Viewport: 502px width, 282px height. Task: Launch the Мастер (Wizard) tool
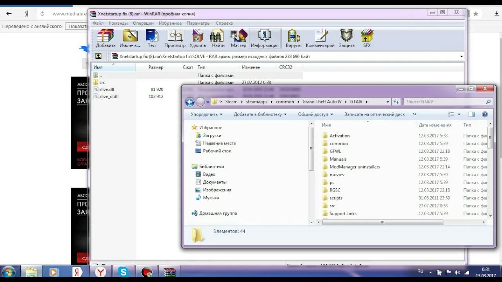coord(238,38)
